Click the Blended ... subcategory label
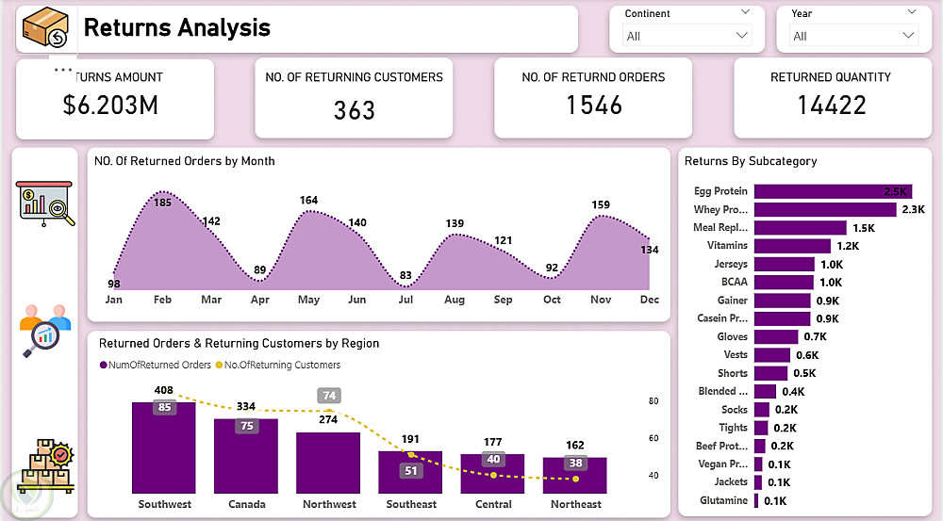The height and width of the screenshot is (521, 943). click(x=723, y=391)
